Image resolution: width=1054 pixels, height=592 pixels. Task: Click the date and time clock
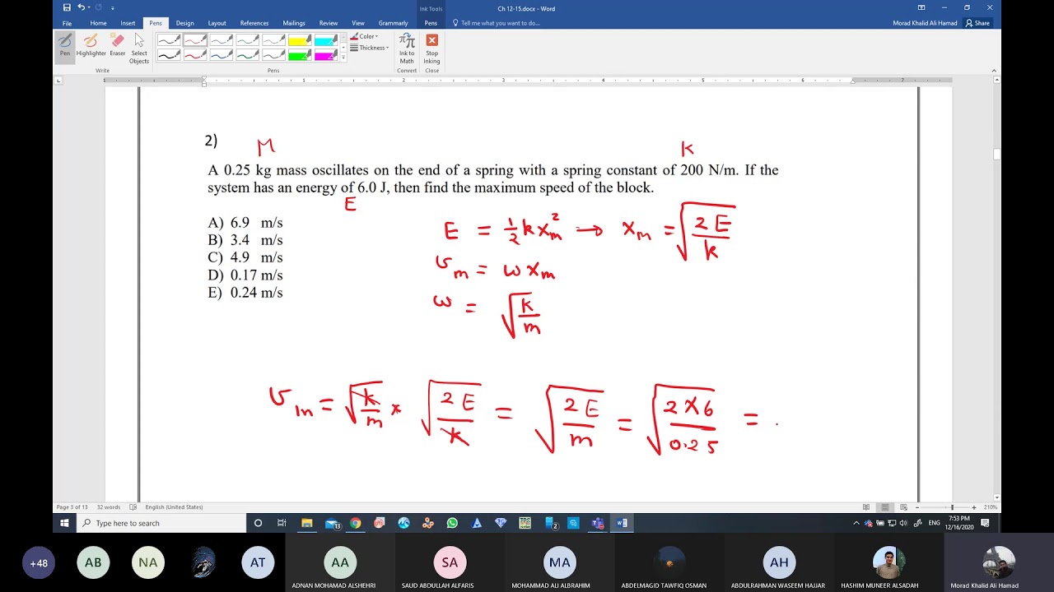(x=960, y=523)
